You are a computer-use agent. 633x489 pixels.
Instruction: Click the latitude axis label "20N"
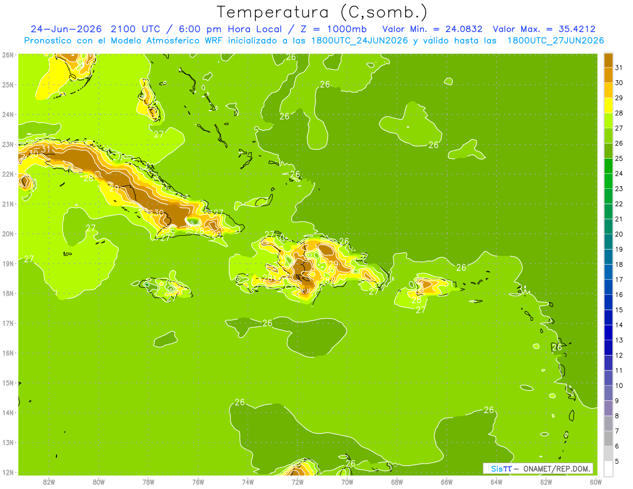(8, 234)
